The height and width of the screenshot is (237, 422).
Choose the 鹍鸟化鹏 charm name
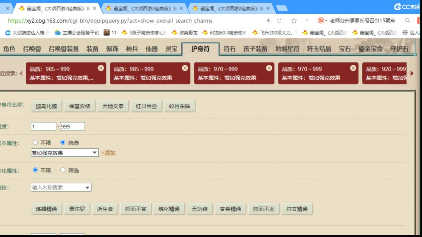[x=46, y=106]
